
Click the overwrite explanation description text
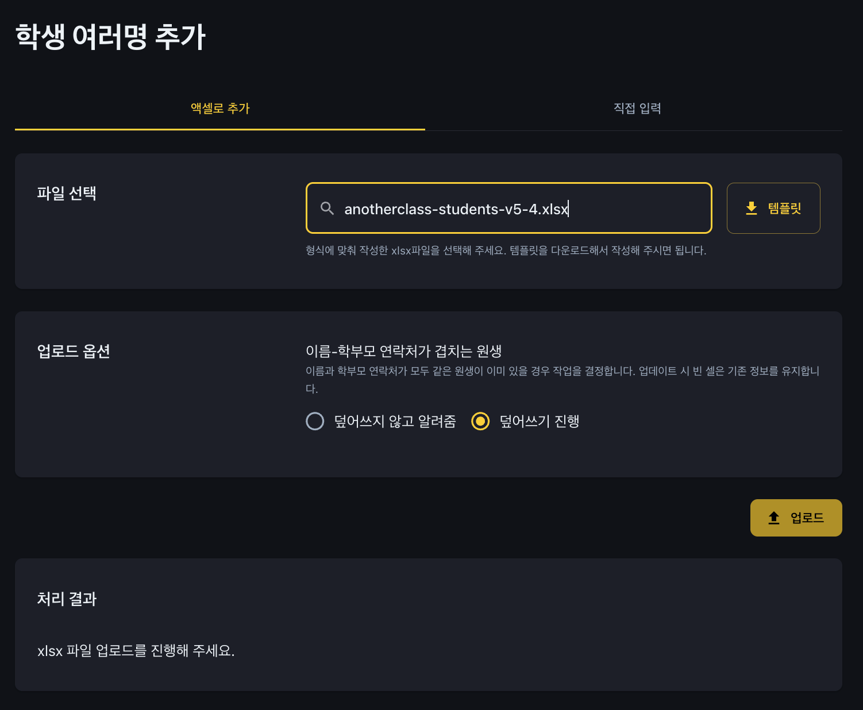[x=563, y=380]
